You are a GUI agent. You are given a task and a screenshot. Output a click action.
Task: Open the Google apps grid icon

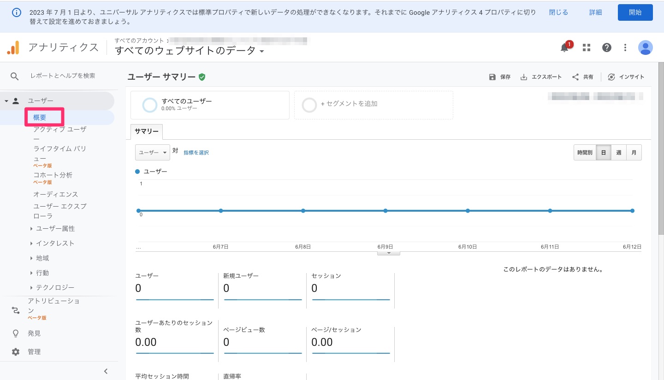(587, 47)
